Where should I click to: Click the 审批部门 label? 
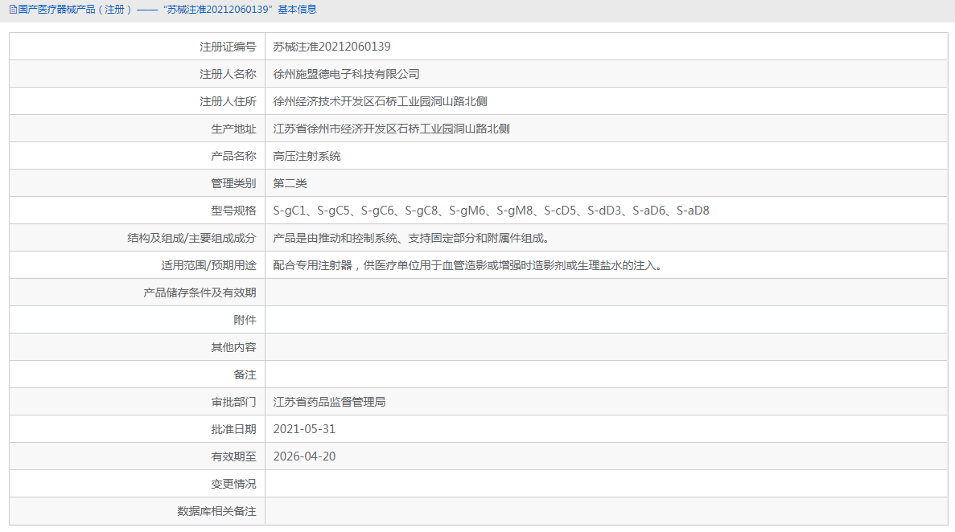click(233, 402)
